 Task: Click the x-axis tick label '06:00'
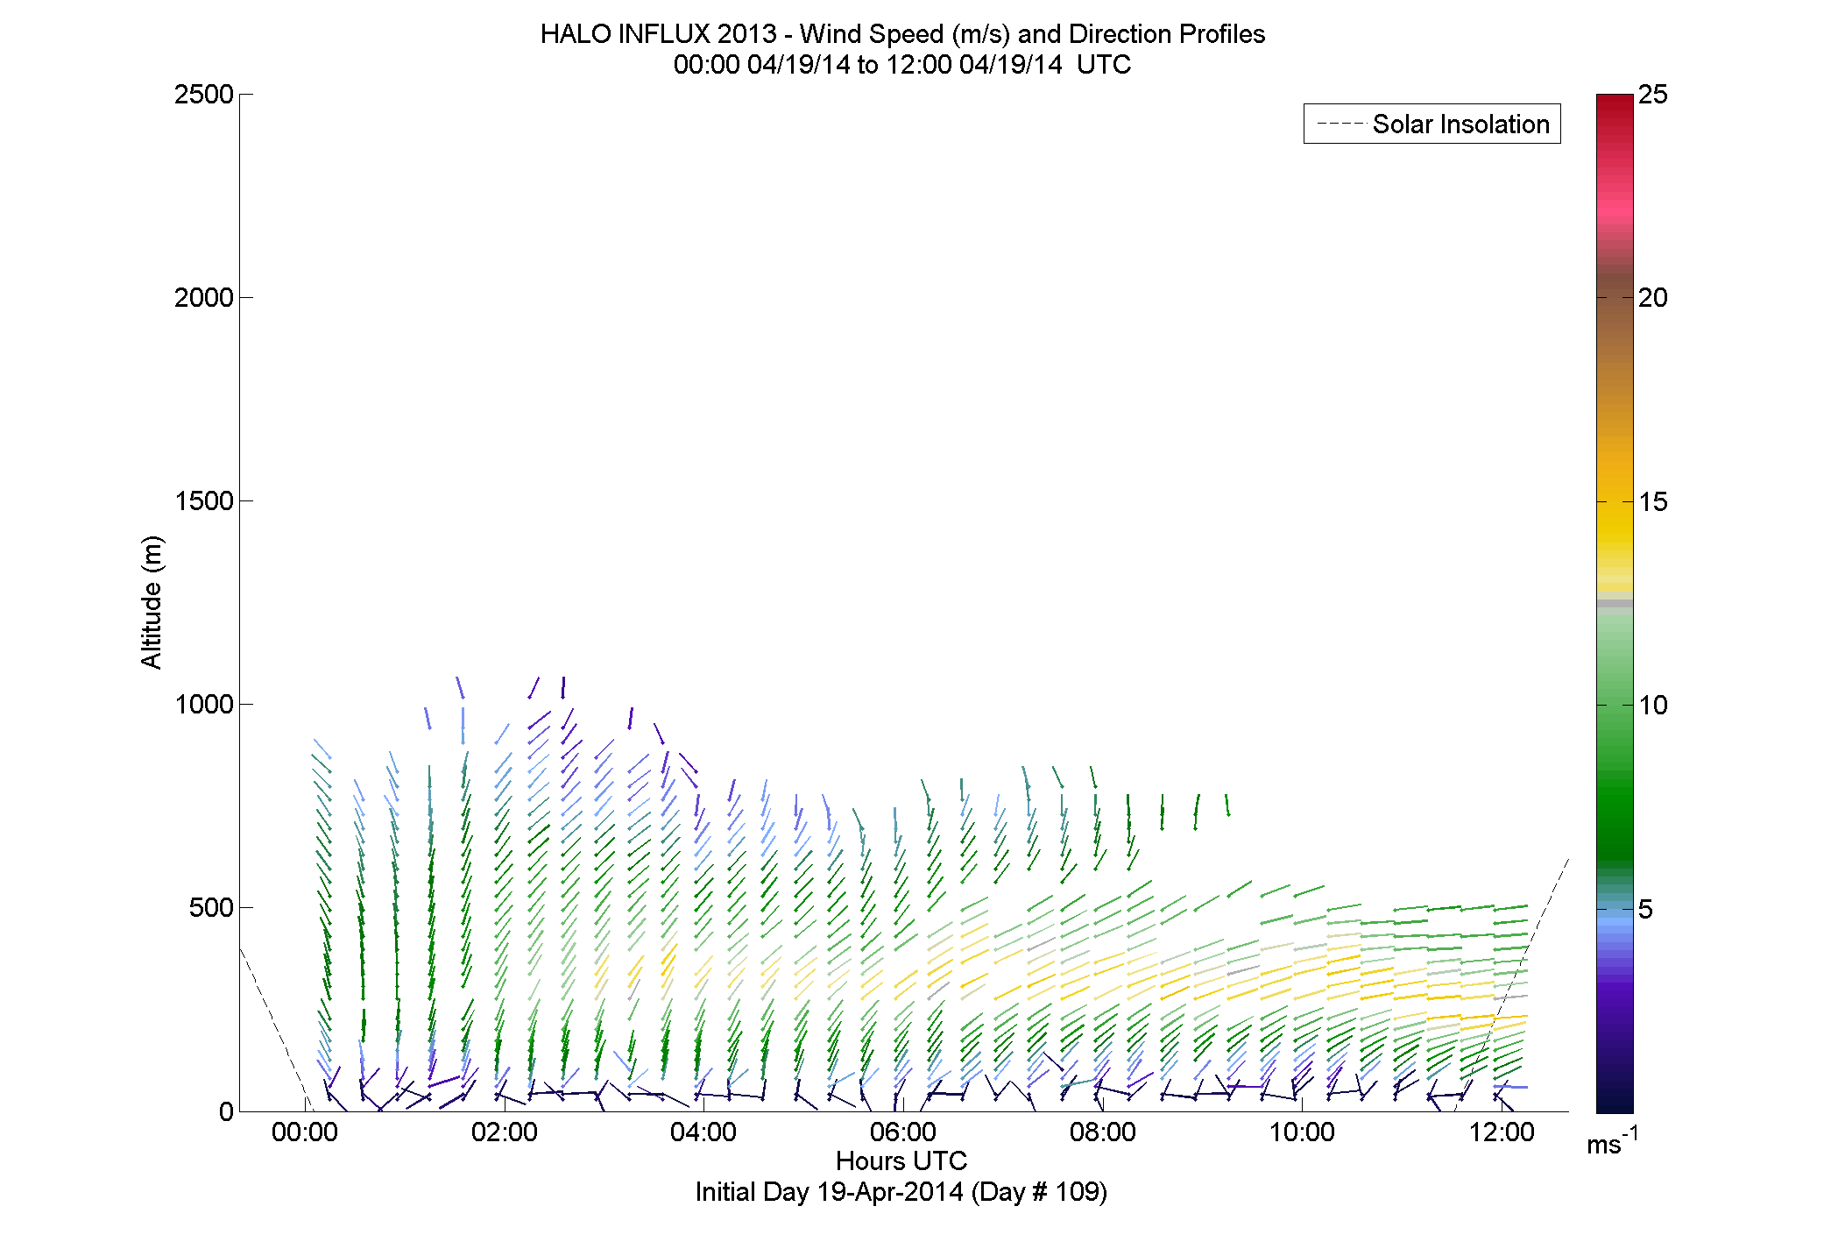point(903,1132)
